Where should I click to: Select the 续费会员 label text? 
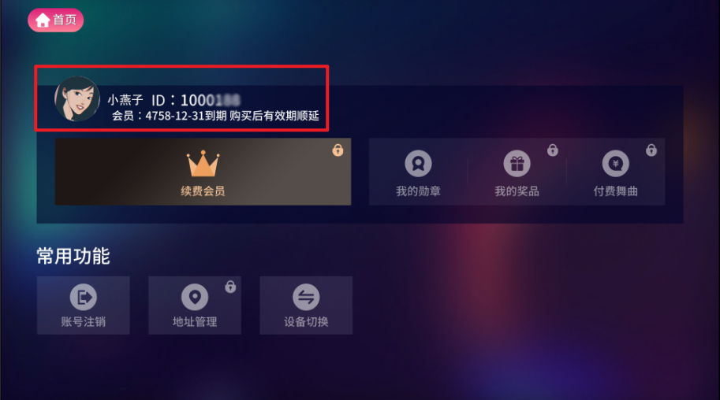(203, 191)
